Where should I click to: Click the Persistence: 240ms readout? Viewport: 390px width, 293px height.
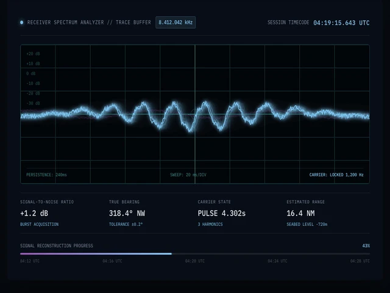(46, 175)
